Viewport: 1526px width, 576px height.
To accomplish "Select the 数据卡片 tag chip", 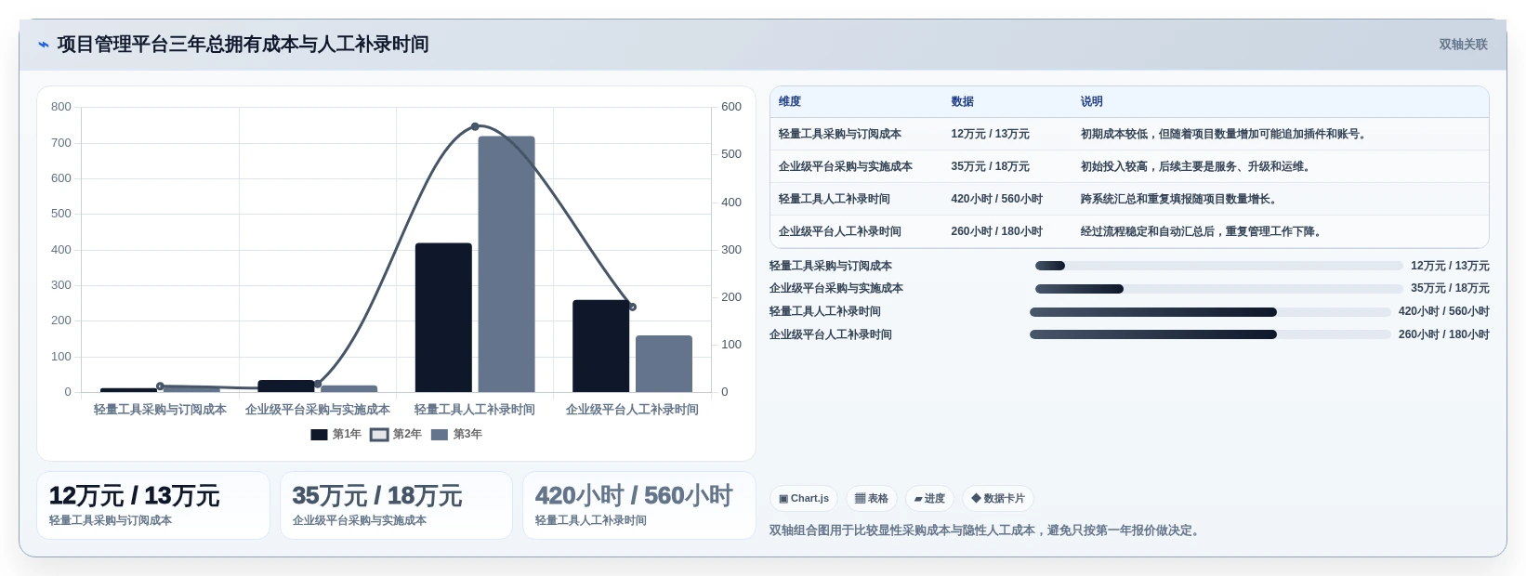I will pos(998,499).
